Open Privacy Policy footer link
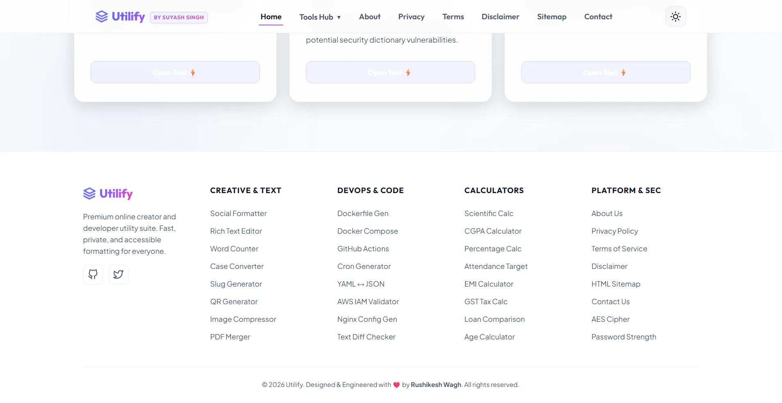 [x=615, y=231]
